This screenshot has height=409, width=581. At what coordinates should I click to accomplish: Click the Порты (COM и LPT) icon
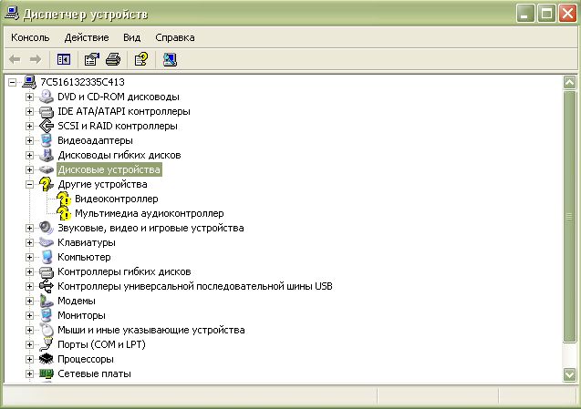click(47, 344)
